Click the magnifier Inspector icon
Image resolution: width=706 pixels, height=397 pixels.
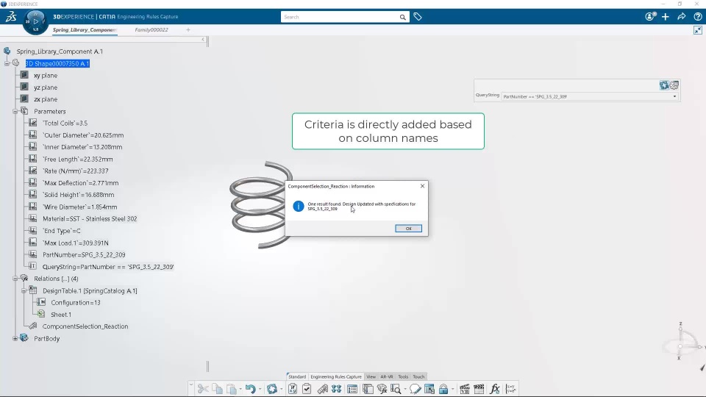tap(396, 389)
